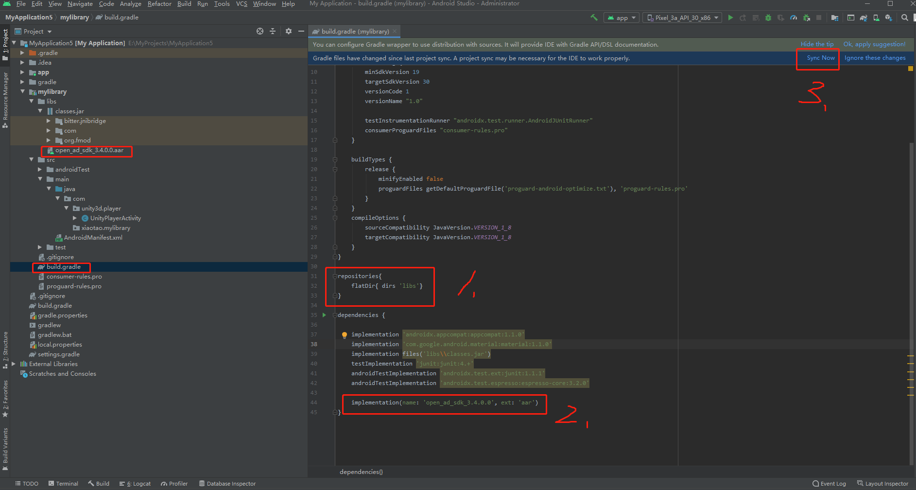Click the Make Project hammer icon
This screenshot has width=916, height=490.
[594, 17]
